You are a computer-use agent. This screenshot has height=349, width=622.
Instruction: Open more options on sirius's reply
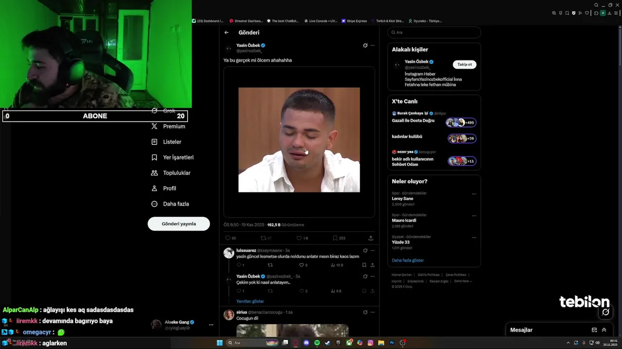pos(373,312)
